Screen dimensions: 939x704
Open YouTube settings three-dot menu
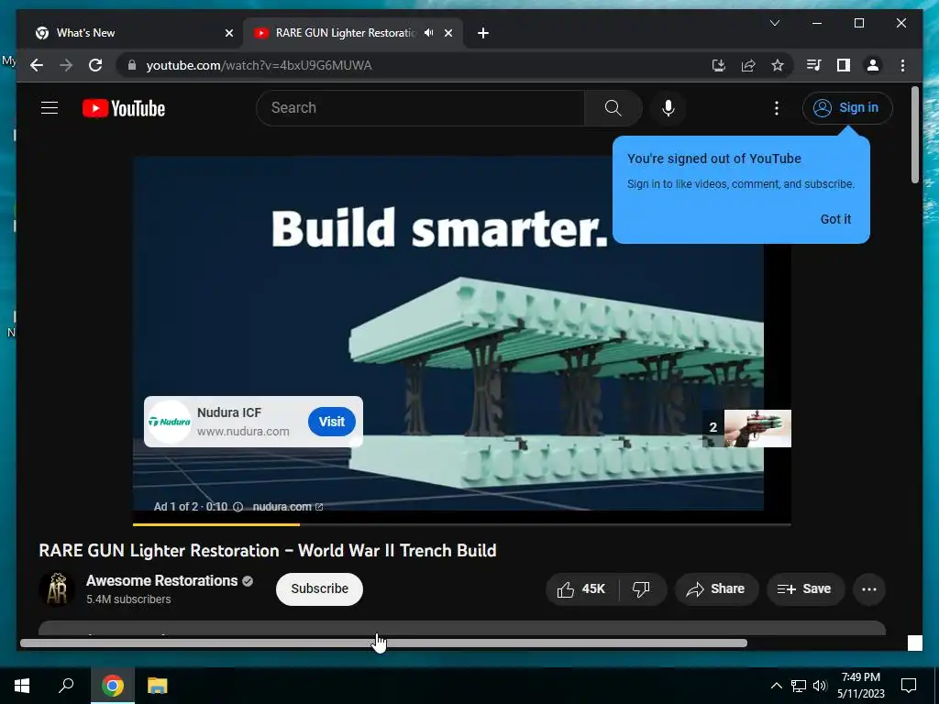[776, 108]
